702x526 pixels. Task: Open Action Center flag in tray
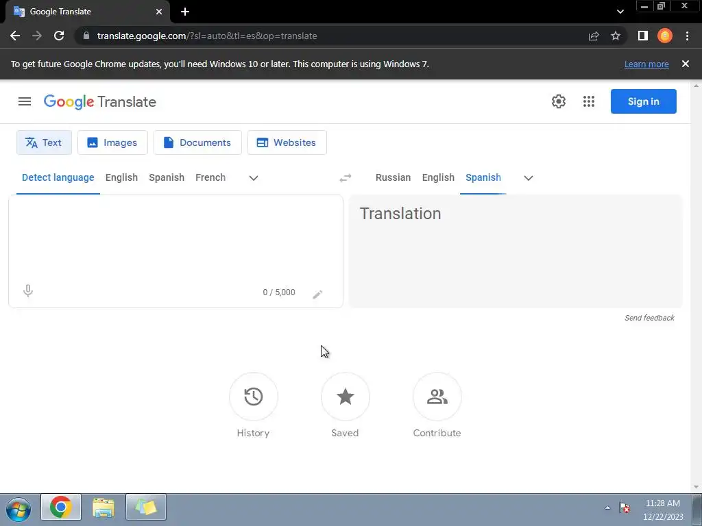(x=625, y=508)
